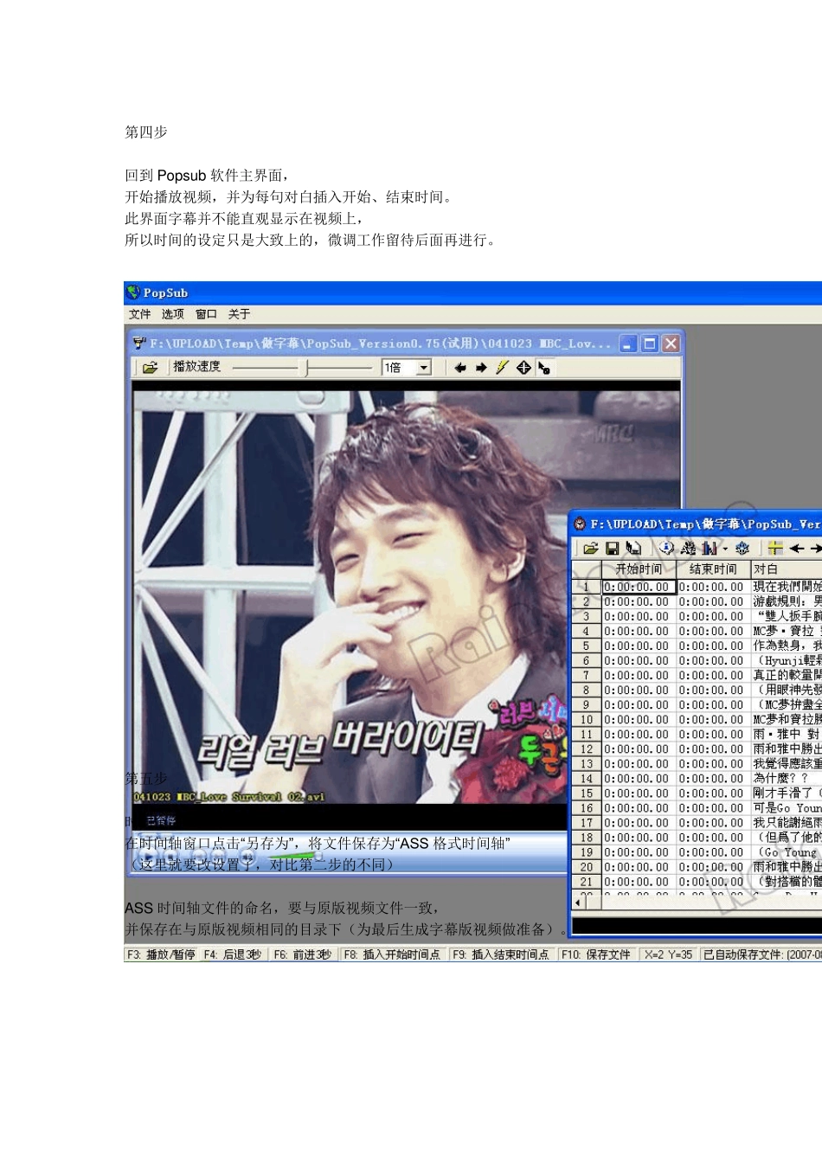This screenshot has height=1163, width=822.
Task: Maximize the video player child window
Action: [x=650, y=344]
